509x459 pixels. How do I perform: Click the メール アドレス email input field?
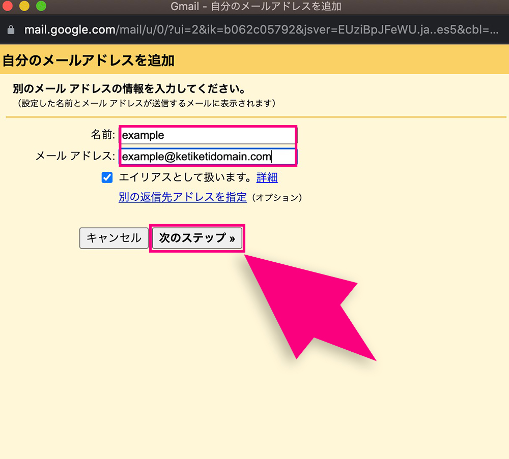[x=208, y=157]
